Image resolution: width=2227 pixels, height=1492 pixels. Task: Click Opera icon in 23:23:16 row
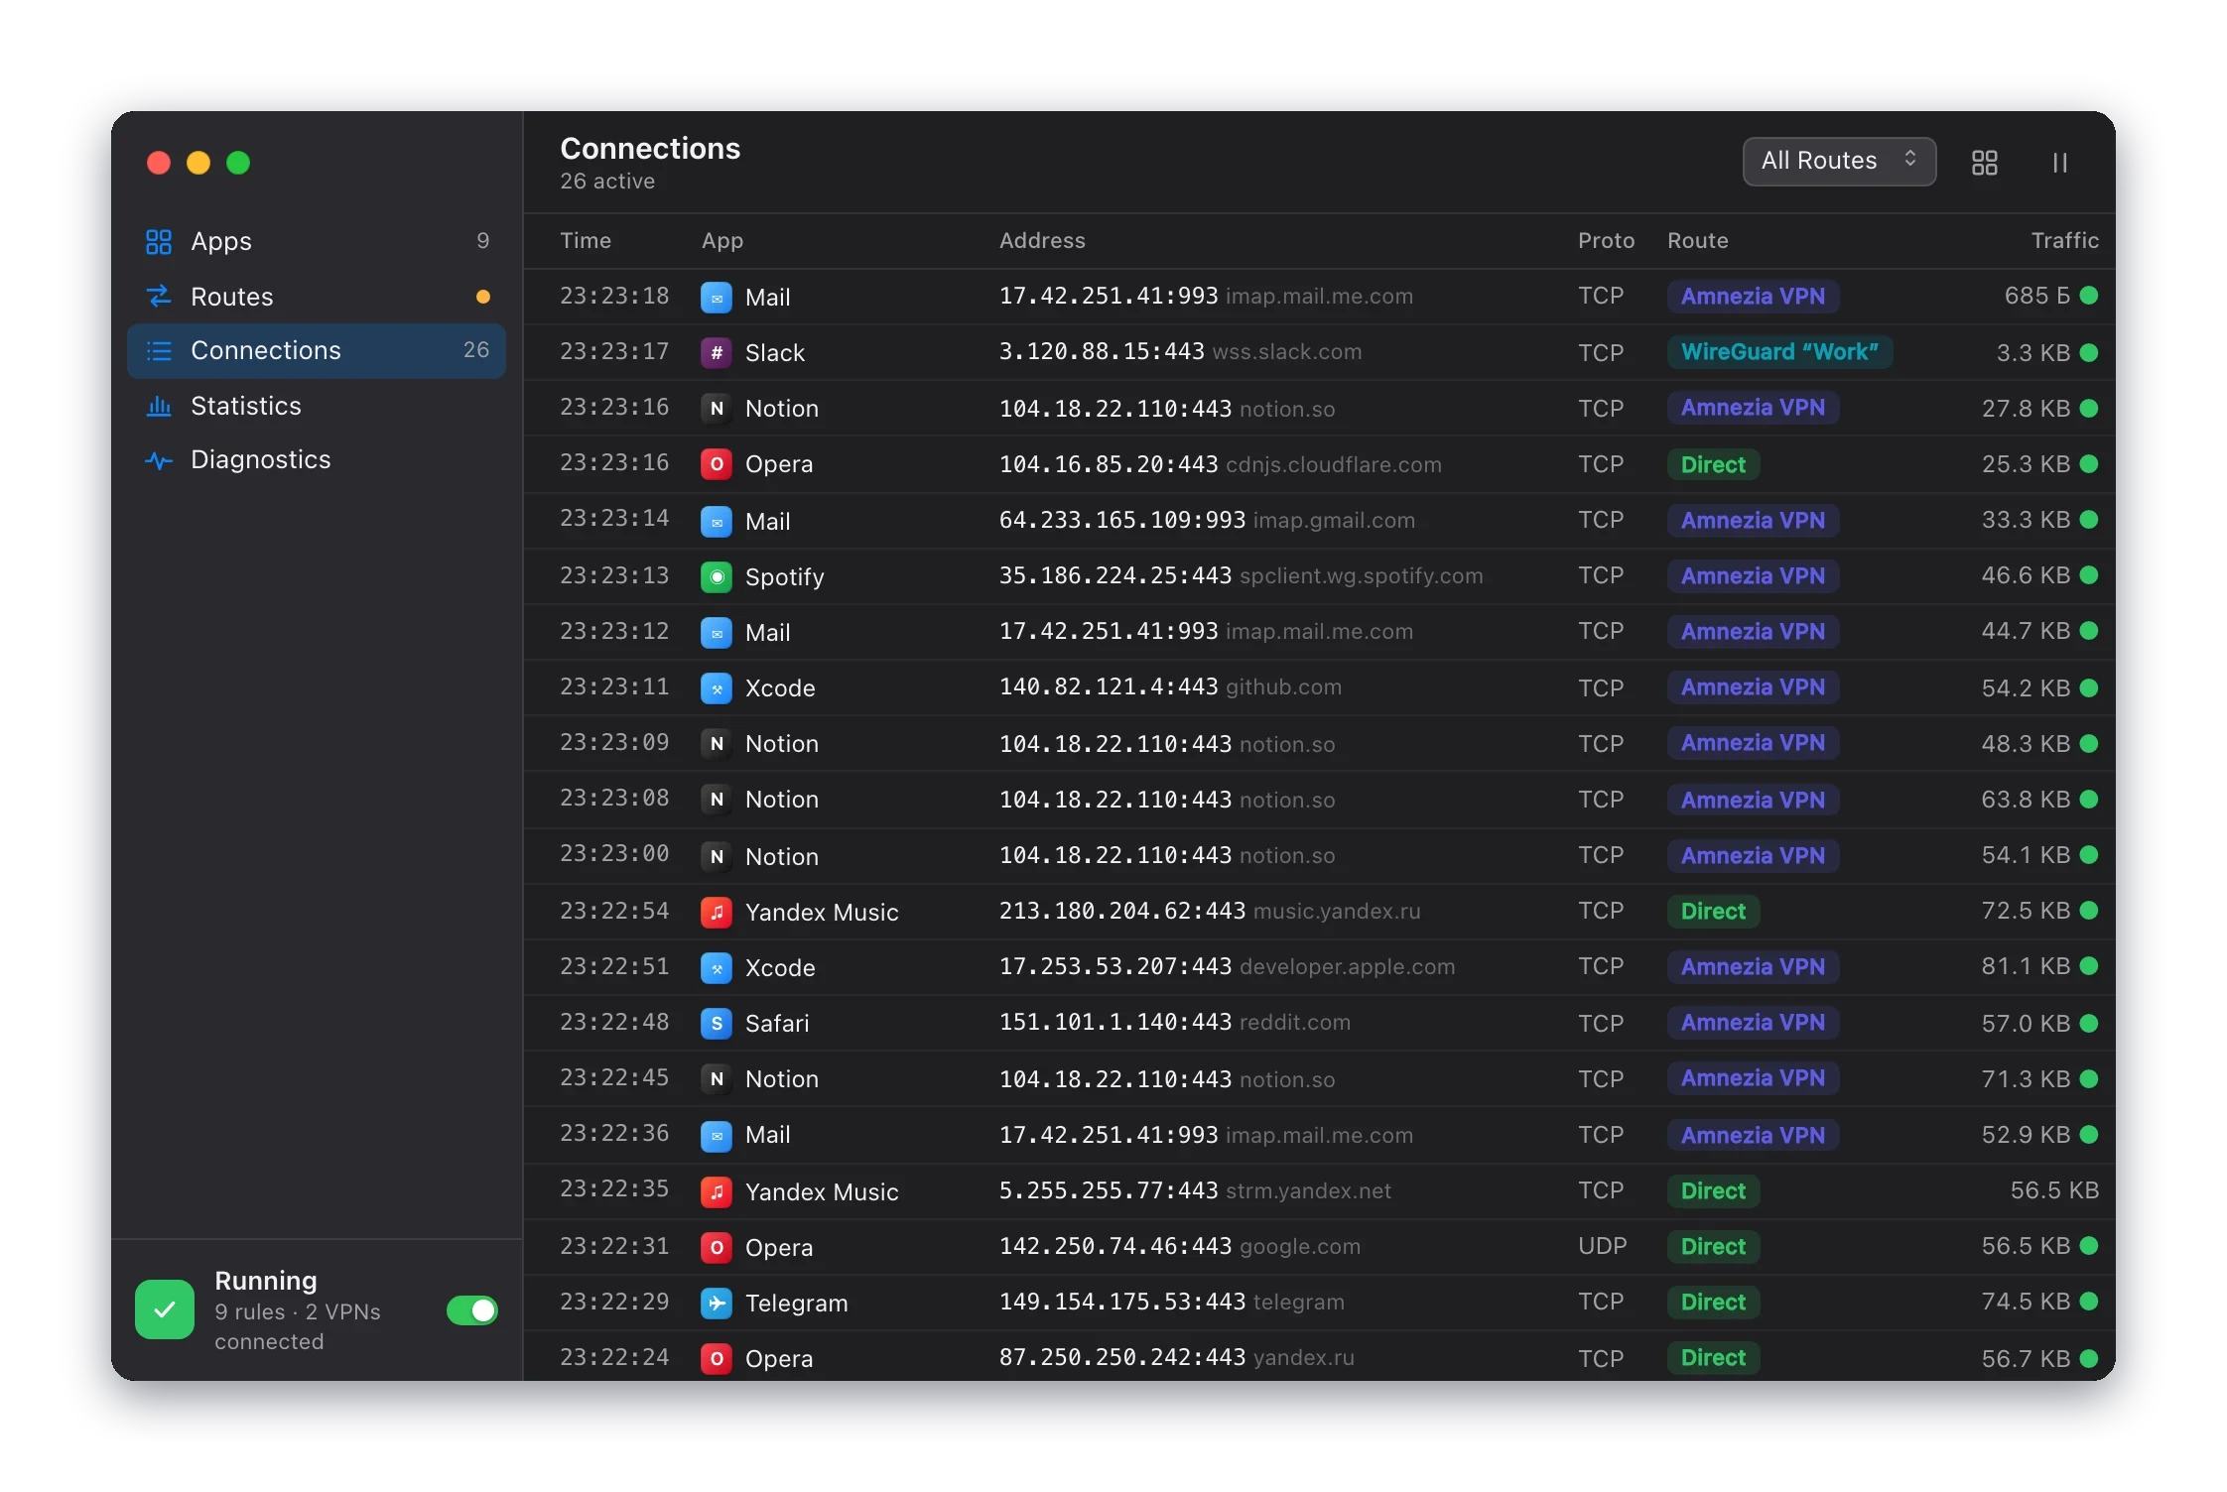[x=717, y=463]
